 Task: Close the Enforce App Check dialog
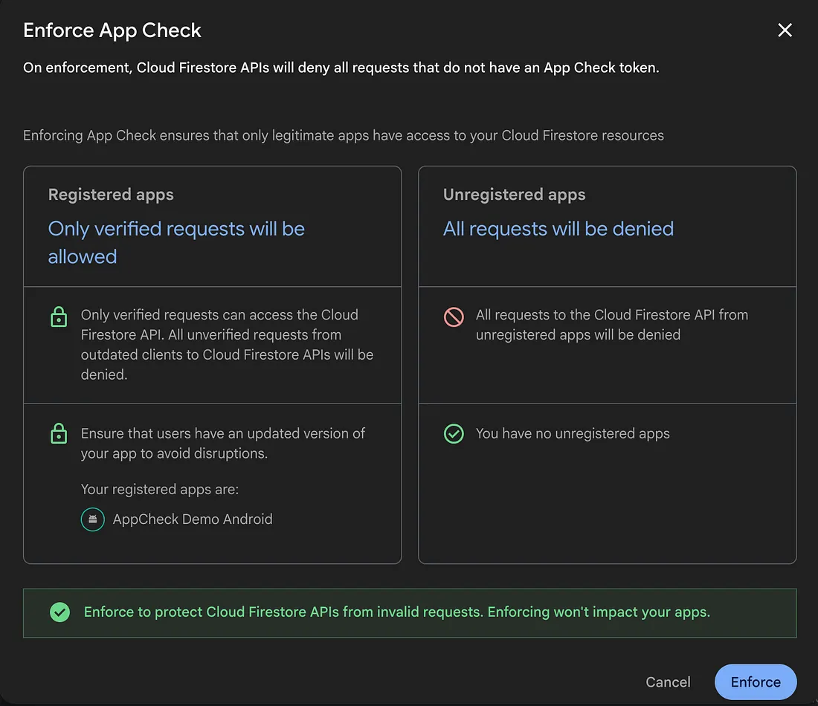click(x=785, y=30)
